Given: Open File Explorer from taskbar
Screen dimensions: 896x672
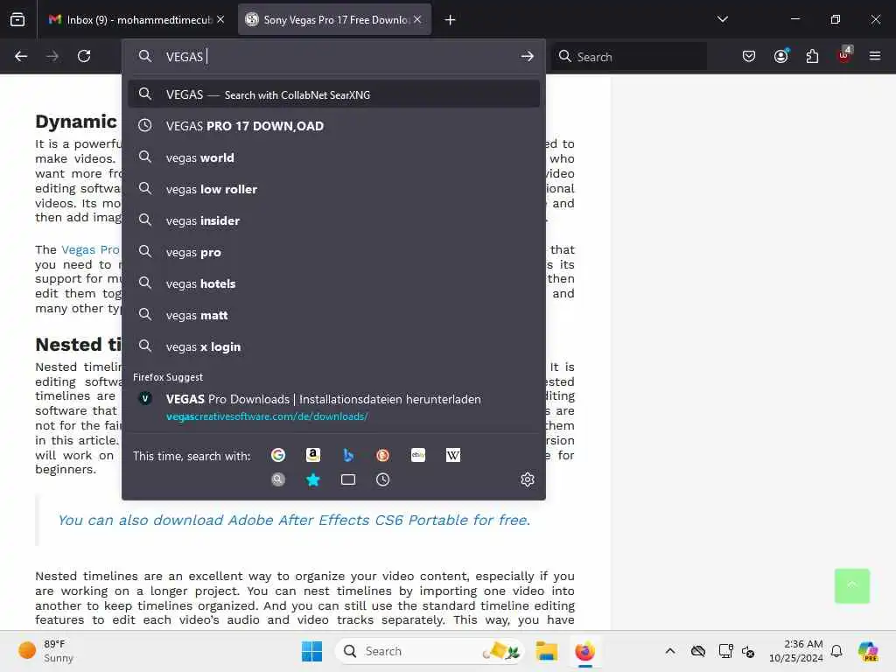Looking at the screenshot, I should pyautogui.click(x=546, y=651).
